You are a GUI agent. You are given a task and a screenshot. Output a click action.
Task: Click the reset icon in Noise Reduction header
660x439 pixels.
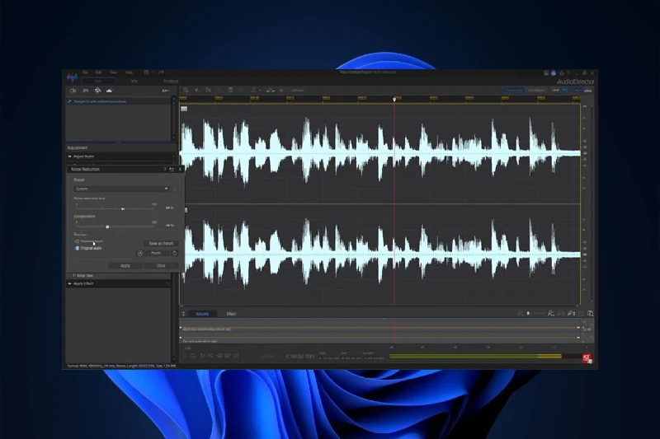click(x=172, y=169)
